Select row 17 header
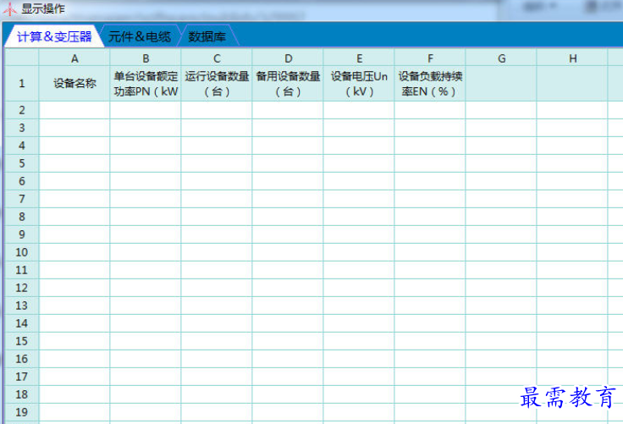Screen dimensions: 623x424 [22, 377]
